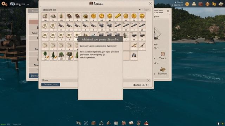This screenshot has width=225, height=126.
Task: Open the Показать все filter dropdown
Action: (x=92, y=10)
